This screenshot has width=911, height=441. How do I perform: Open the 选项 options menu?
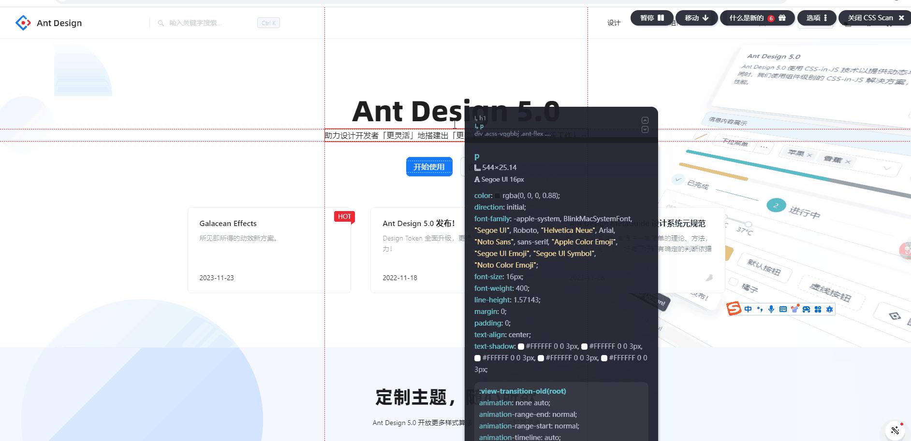click(x=816, y=18)
